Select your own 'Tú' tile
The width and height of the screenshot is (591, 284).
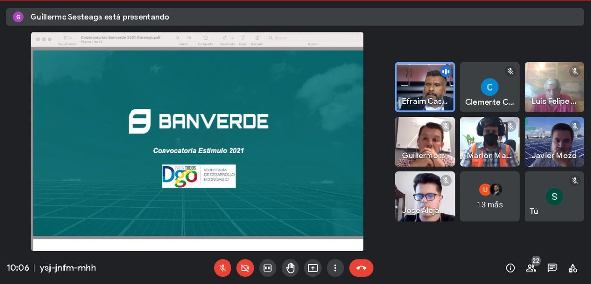coord(554,196)
